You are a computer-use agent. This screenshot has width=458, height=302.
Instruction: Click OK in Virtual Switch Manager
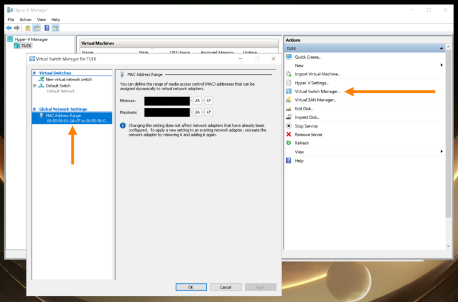[x=191, y=287]
